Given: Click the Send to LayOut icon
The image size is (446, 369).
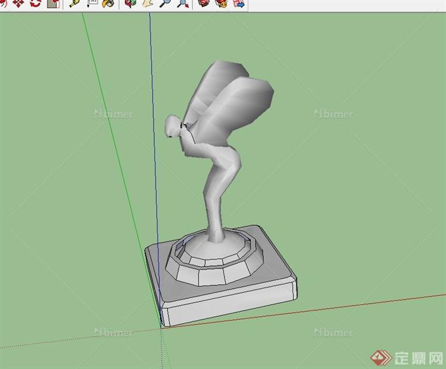Looking at the screenshot, I should pos(239,3).
